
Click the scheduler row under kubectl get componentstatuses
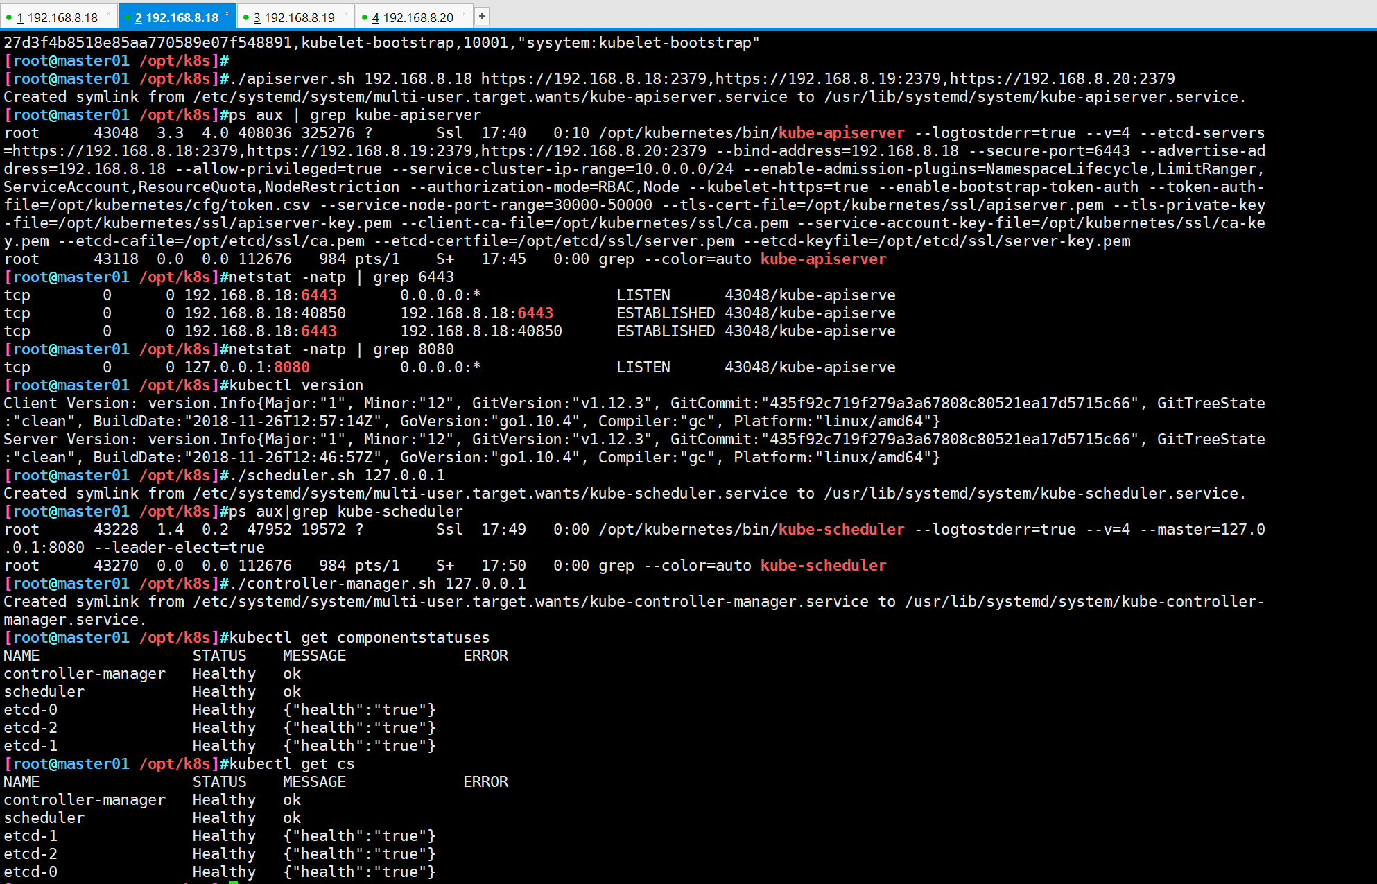pyautogui.click(x=152, y=692)
